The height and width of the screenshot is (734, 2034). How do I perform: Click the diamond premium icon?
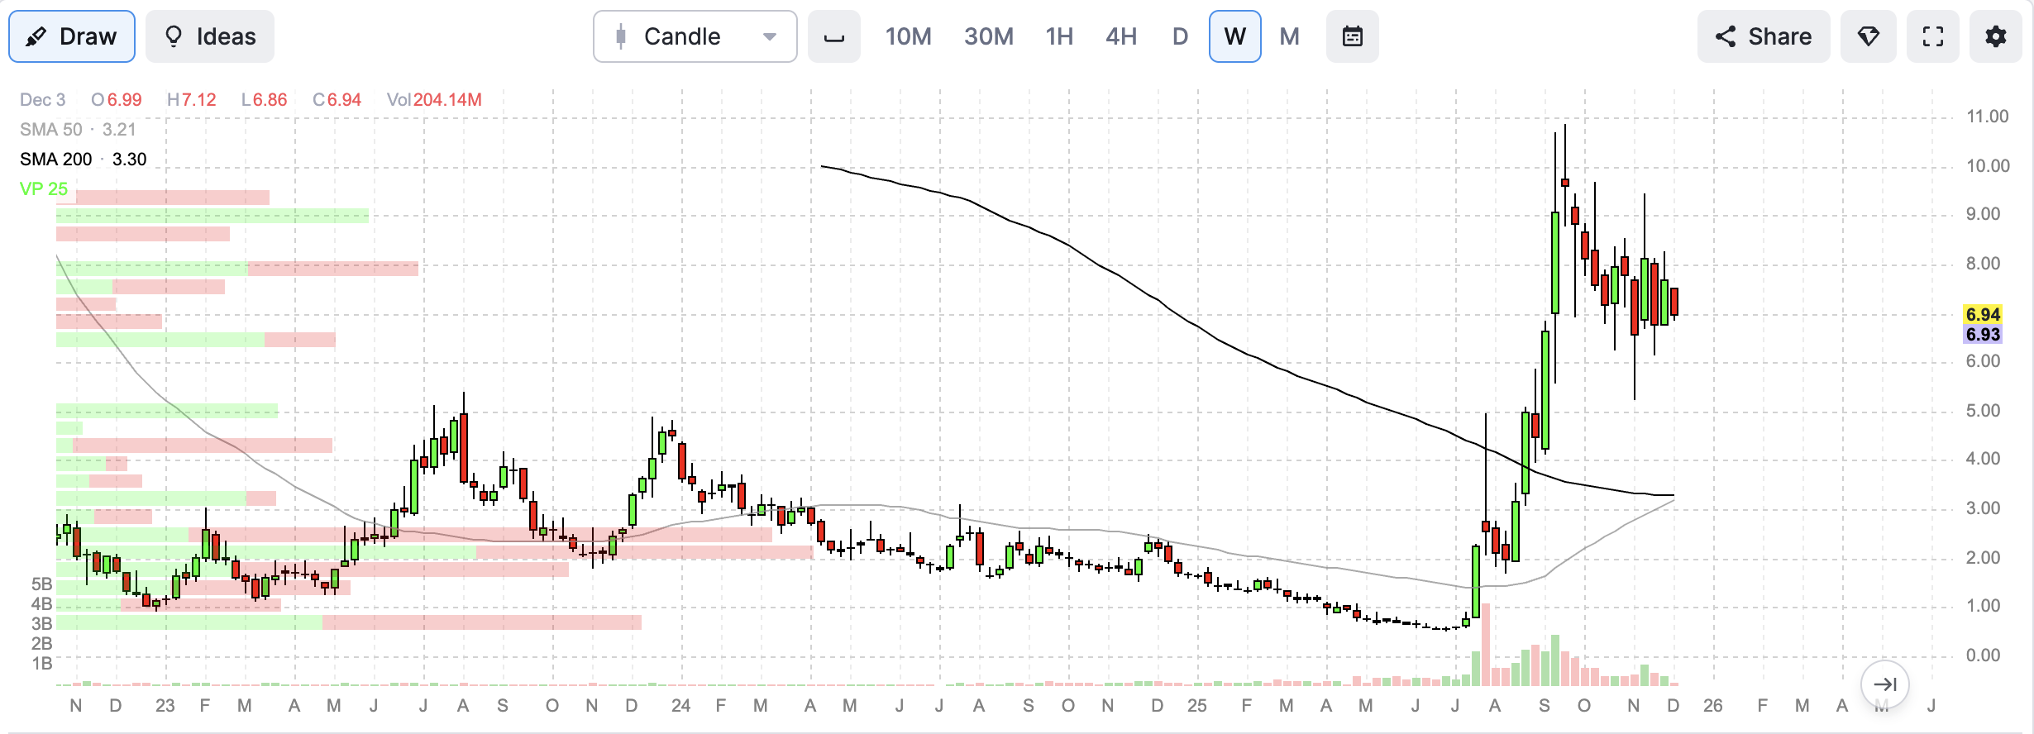click(x=1869, y=36)
